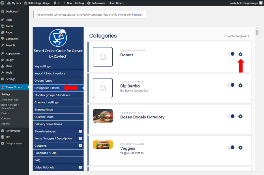The width and height of the screenshot is (264, 175).
Task: Click the Pages icon in sidebar
Action: pyautogui.click(x=3, y=32)
